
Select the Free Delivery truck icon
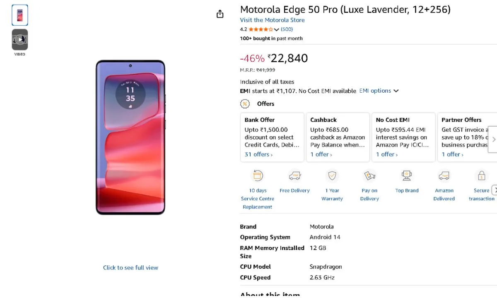pyautogui.click(x=294, y=175)
